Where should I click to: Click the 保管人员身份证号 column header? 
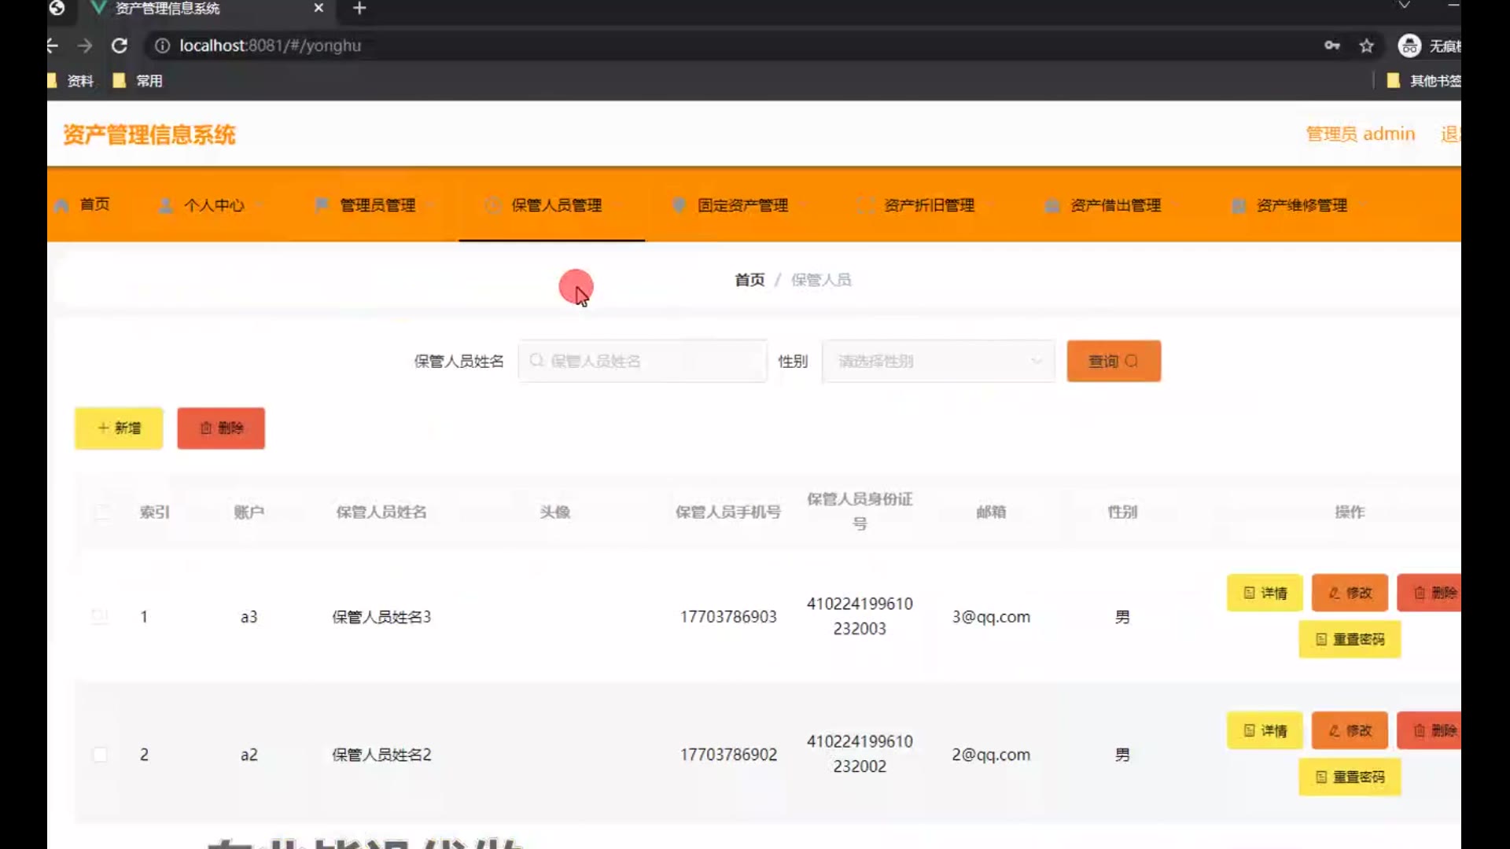[x=860, y=511]
